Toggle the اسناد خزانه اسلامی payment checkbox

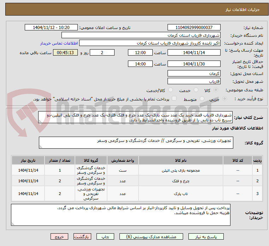point(174,98)
